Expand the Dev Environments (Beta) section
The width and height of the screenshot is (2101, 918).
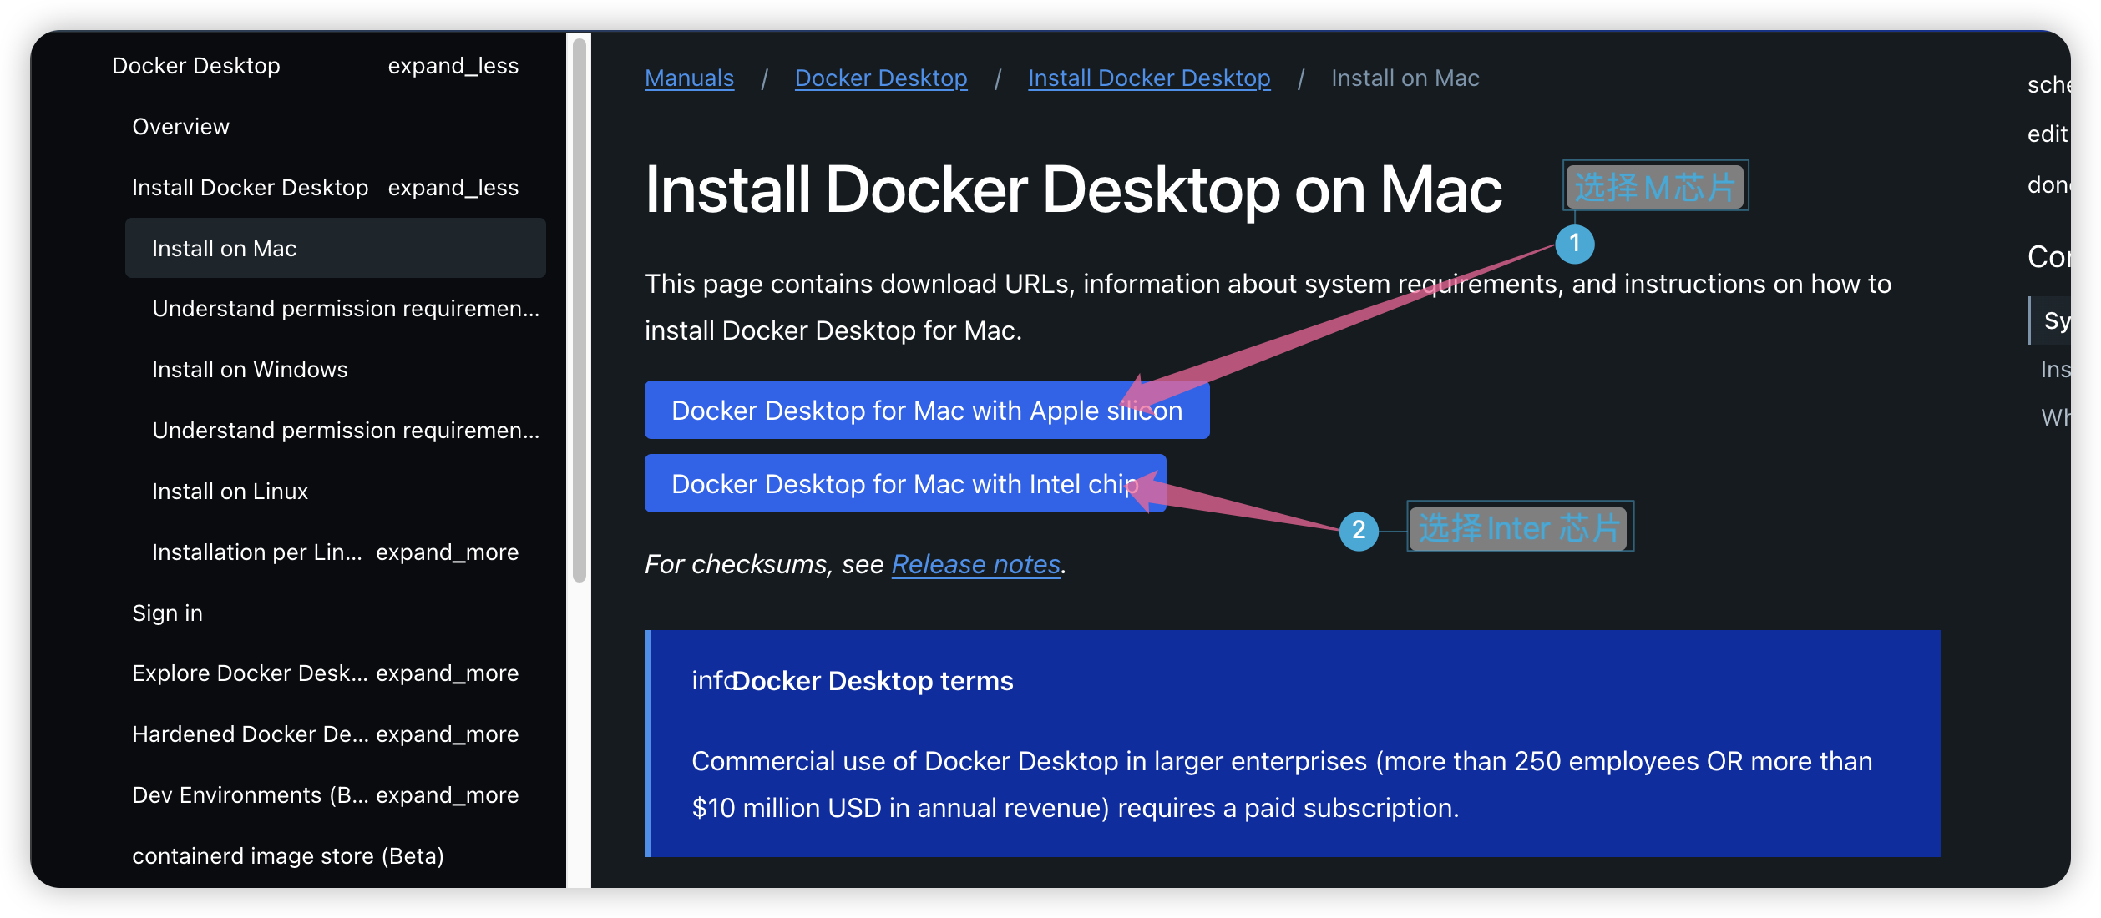[x=447, y=794]
